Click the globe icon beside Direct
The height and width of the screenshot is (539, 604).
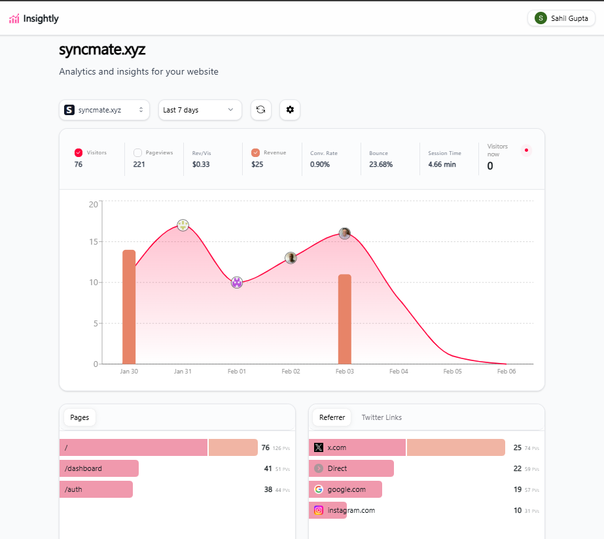click(317, 468)
